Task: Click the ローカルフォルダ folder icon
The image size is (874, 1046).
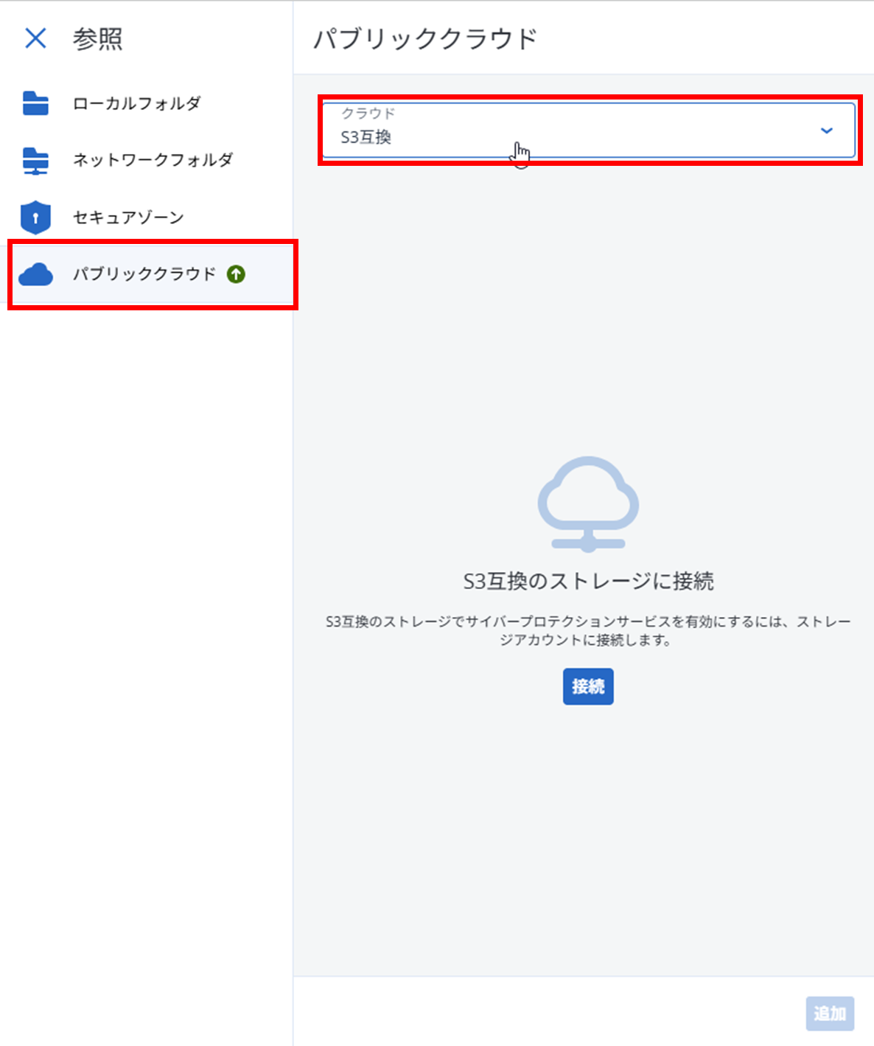Action: tap(35, 103)
